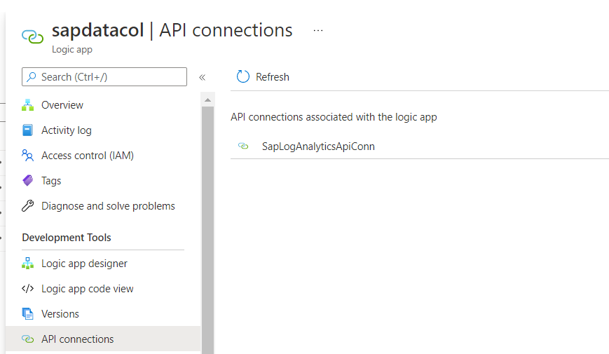609x354 pixels.
Task: Click the Refresh button label
Action: [273, 77]
